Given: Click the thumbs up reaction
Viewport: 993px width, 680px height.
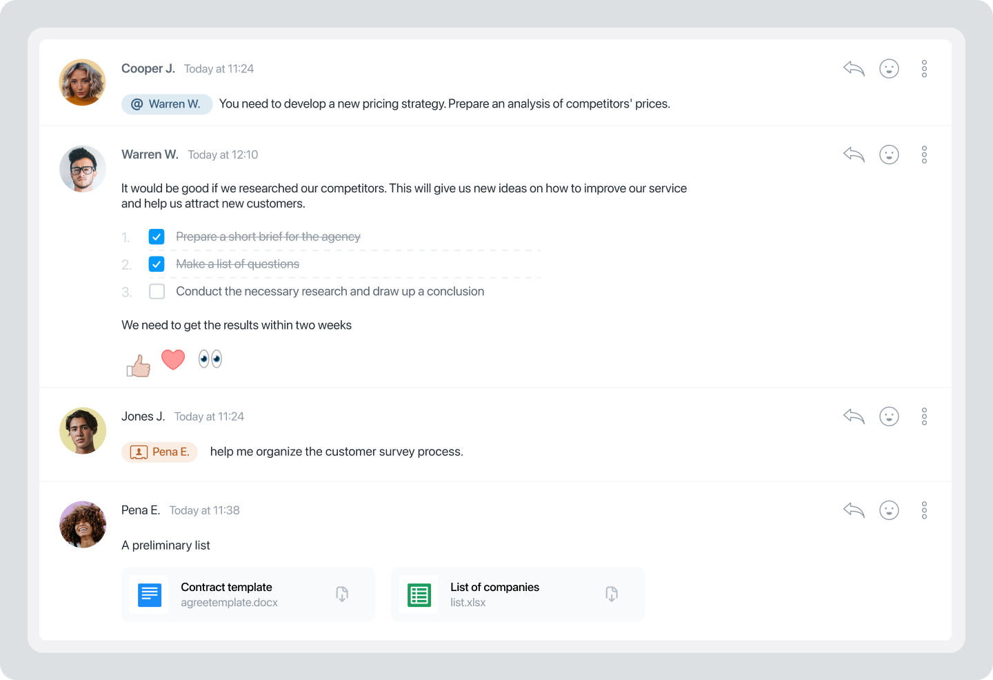Looking at the screenshot, I should pyautogui.click(x=139, y=366).
